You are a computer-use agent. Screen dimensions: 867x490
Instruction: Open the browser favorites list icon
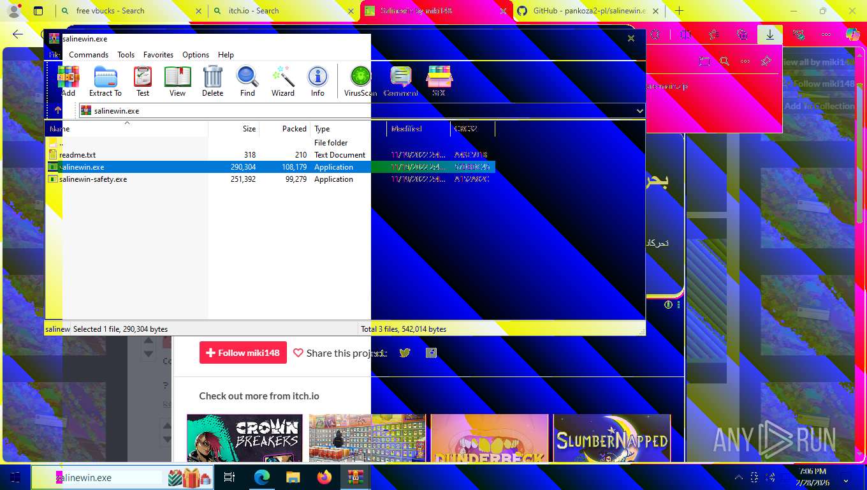714,34
